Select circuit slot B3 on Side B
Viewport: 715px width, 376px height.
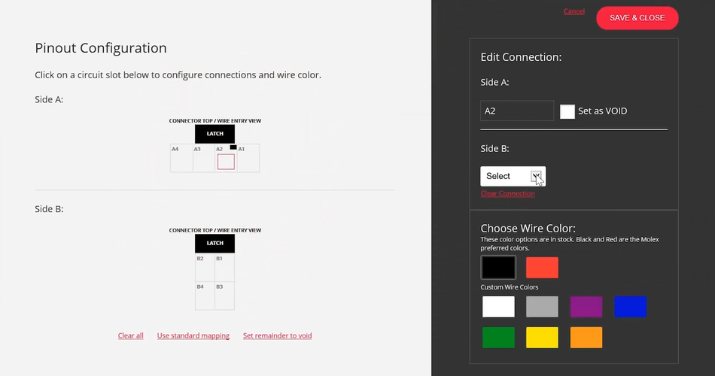click(224, 296)
